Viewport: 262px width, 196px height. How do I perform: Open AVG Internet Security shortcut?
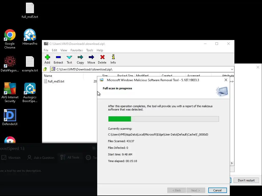tap(10, 92)
